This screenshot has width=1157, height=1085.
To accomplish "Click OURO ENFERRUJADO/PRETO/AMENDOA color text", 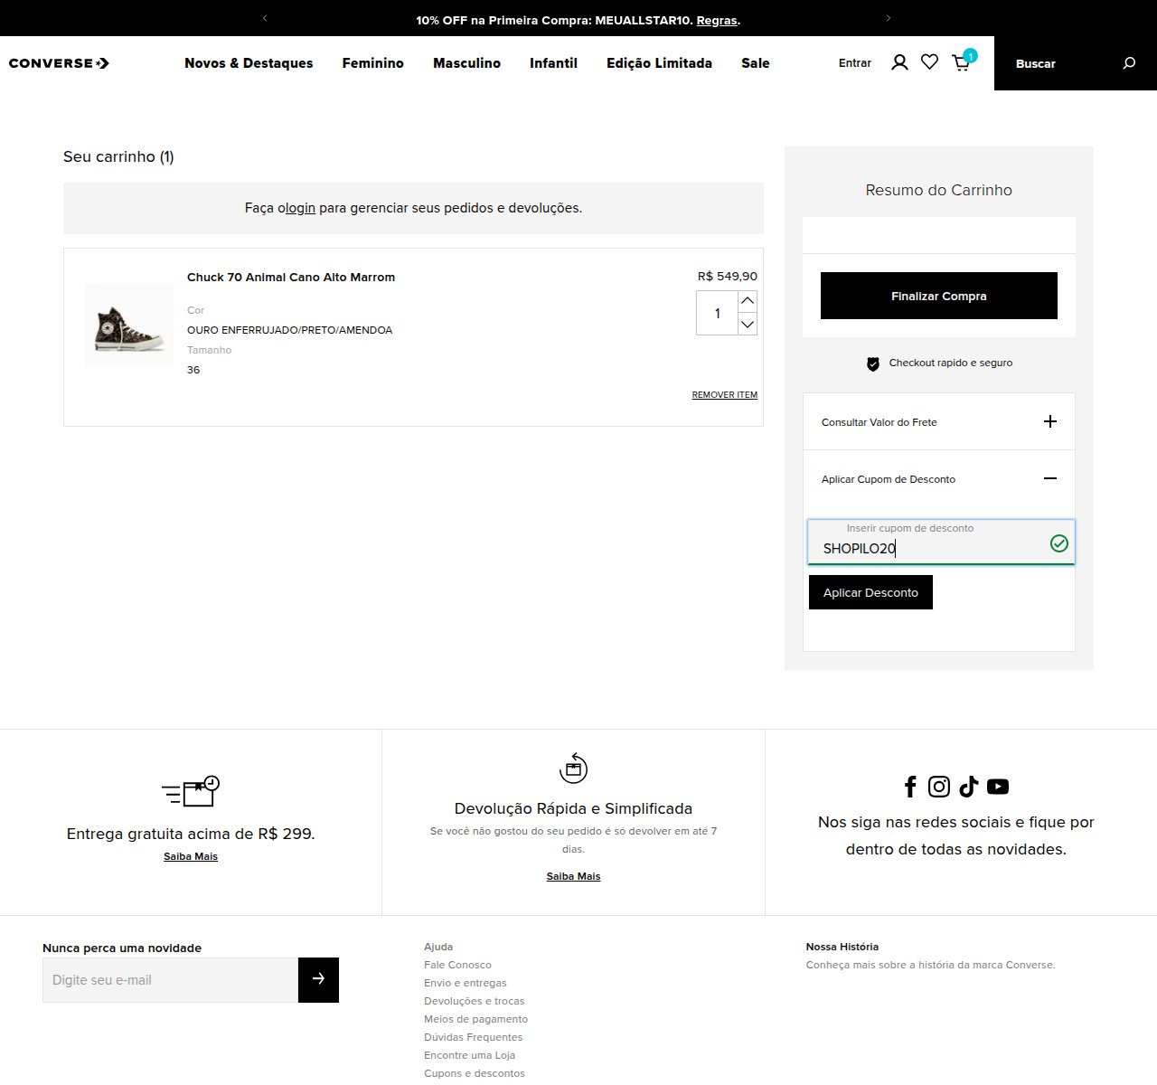I will [x=289, y=330].
